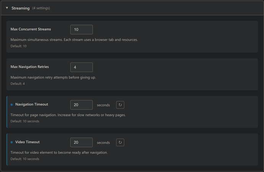Collapse the Streaming section triangle

(7, 8)
